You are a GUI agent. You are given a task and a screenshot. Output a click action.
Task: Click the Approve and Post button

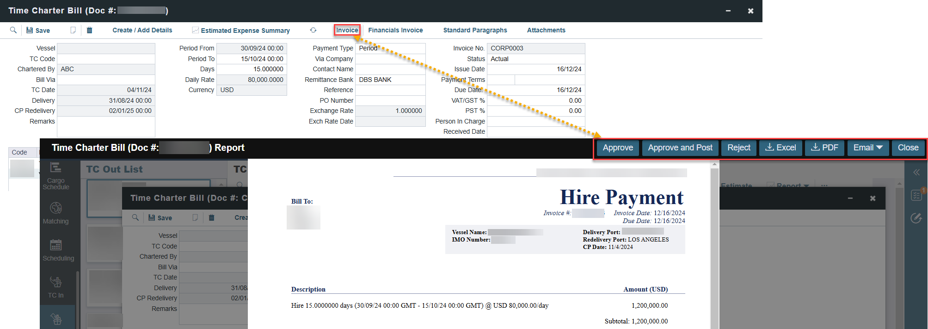tap(680, 148)
